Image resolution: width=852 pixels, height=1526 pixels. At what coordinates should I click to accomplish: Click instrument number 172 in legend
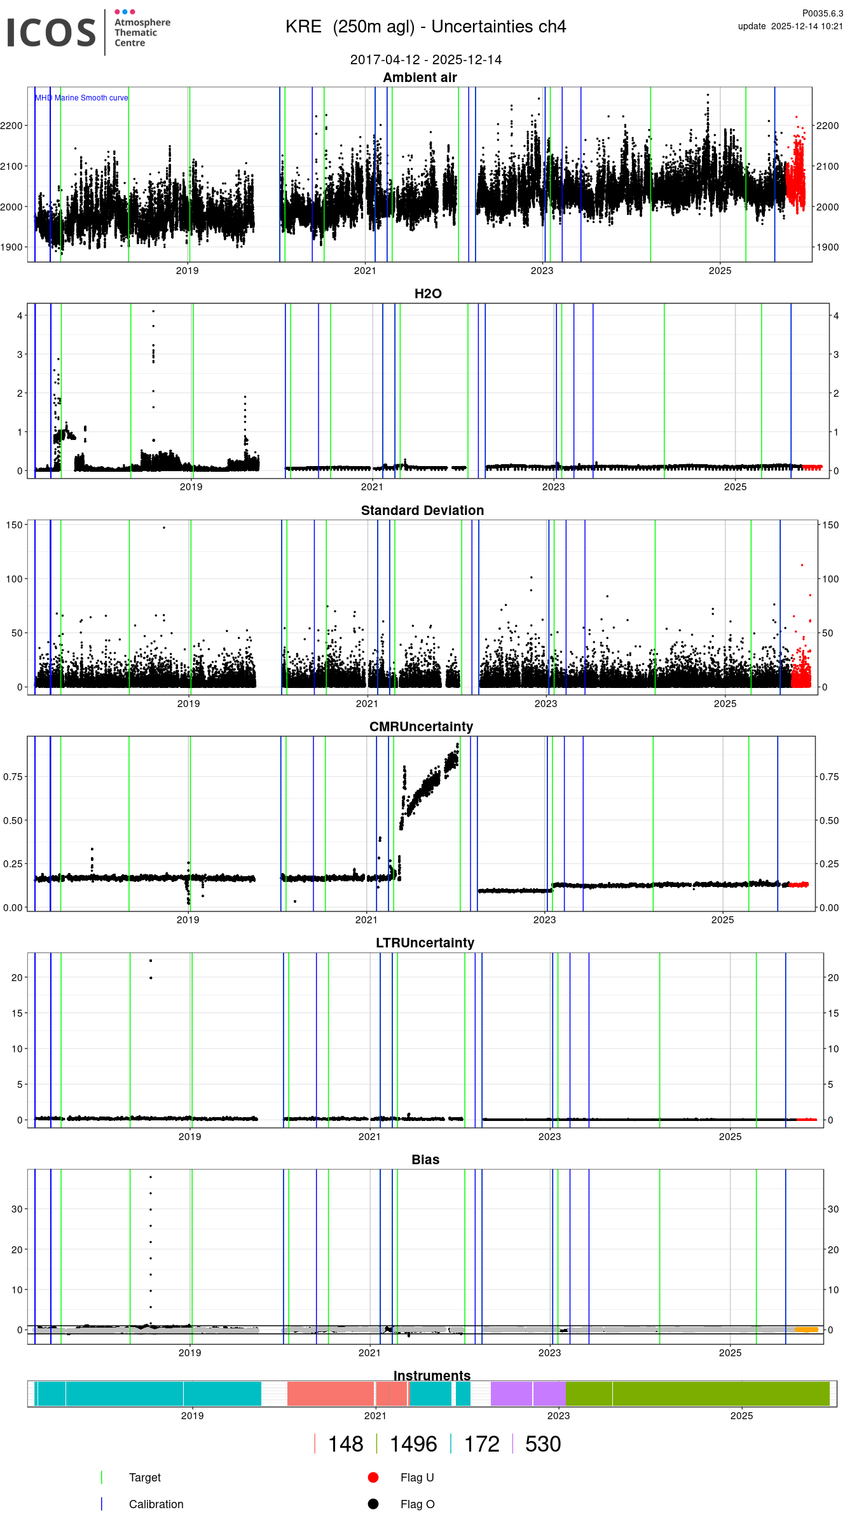[x=482, y=1444]
